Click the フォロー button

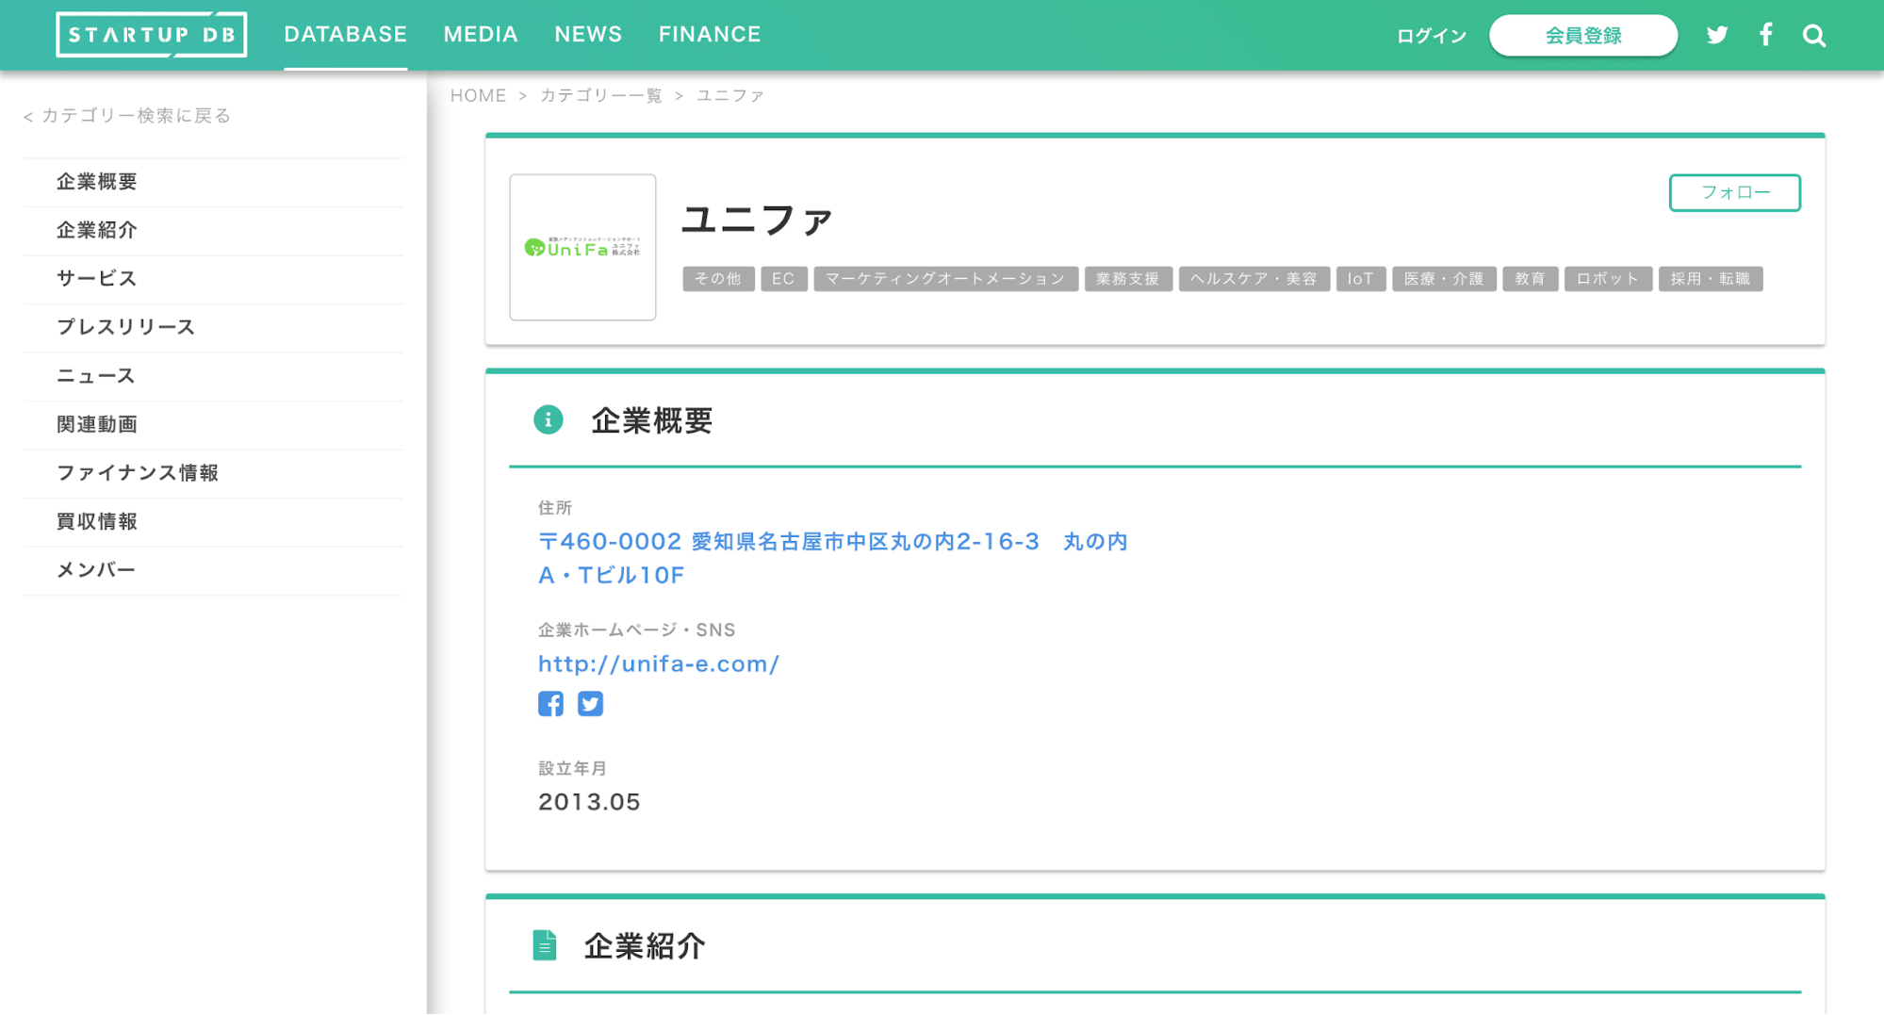click(1734, 192)
